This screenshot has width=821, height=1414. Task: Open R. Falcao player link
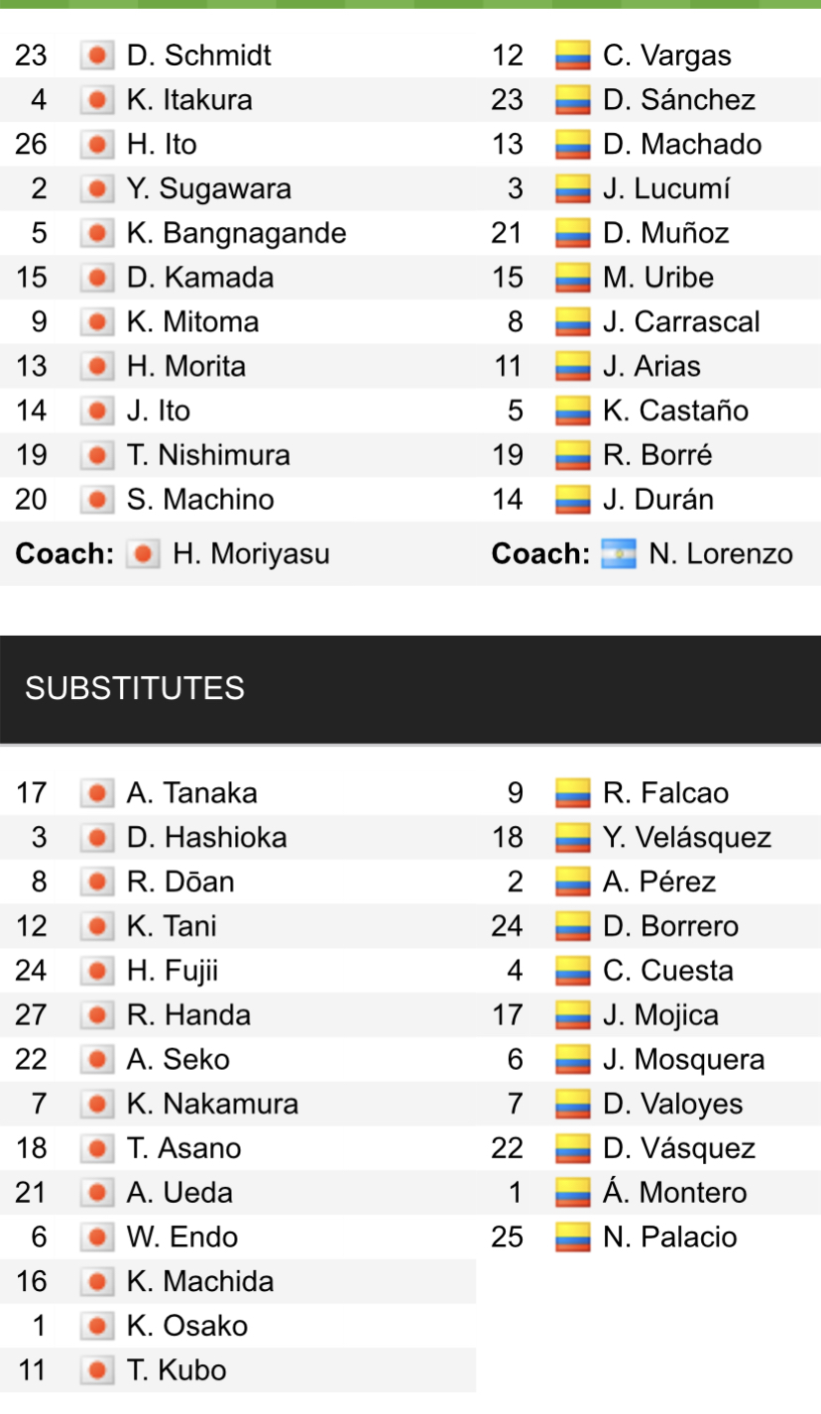click(665, 793)
